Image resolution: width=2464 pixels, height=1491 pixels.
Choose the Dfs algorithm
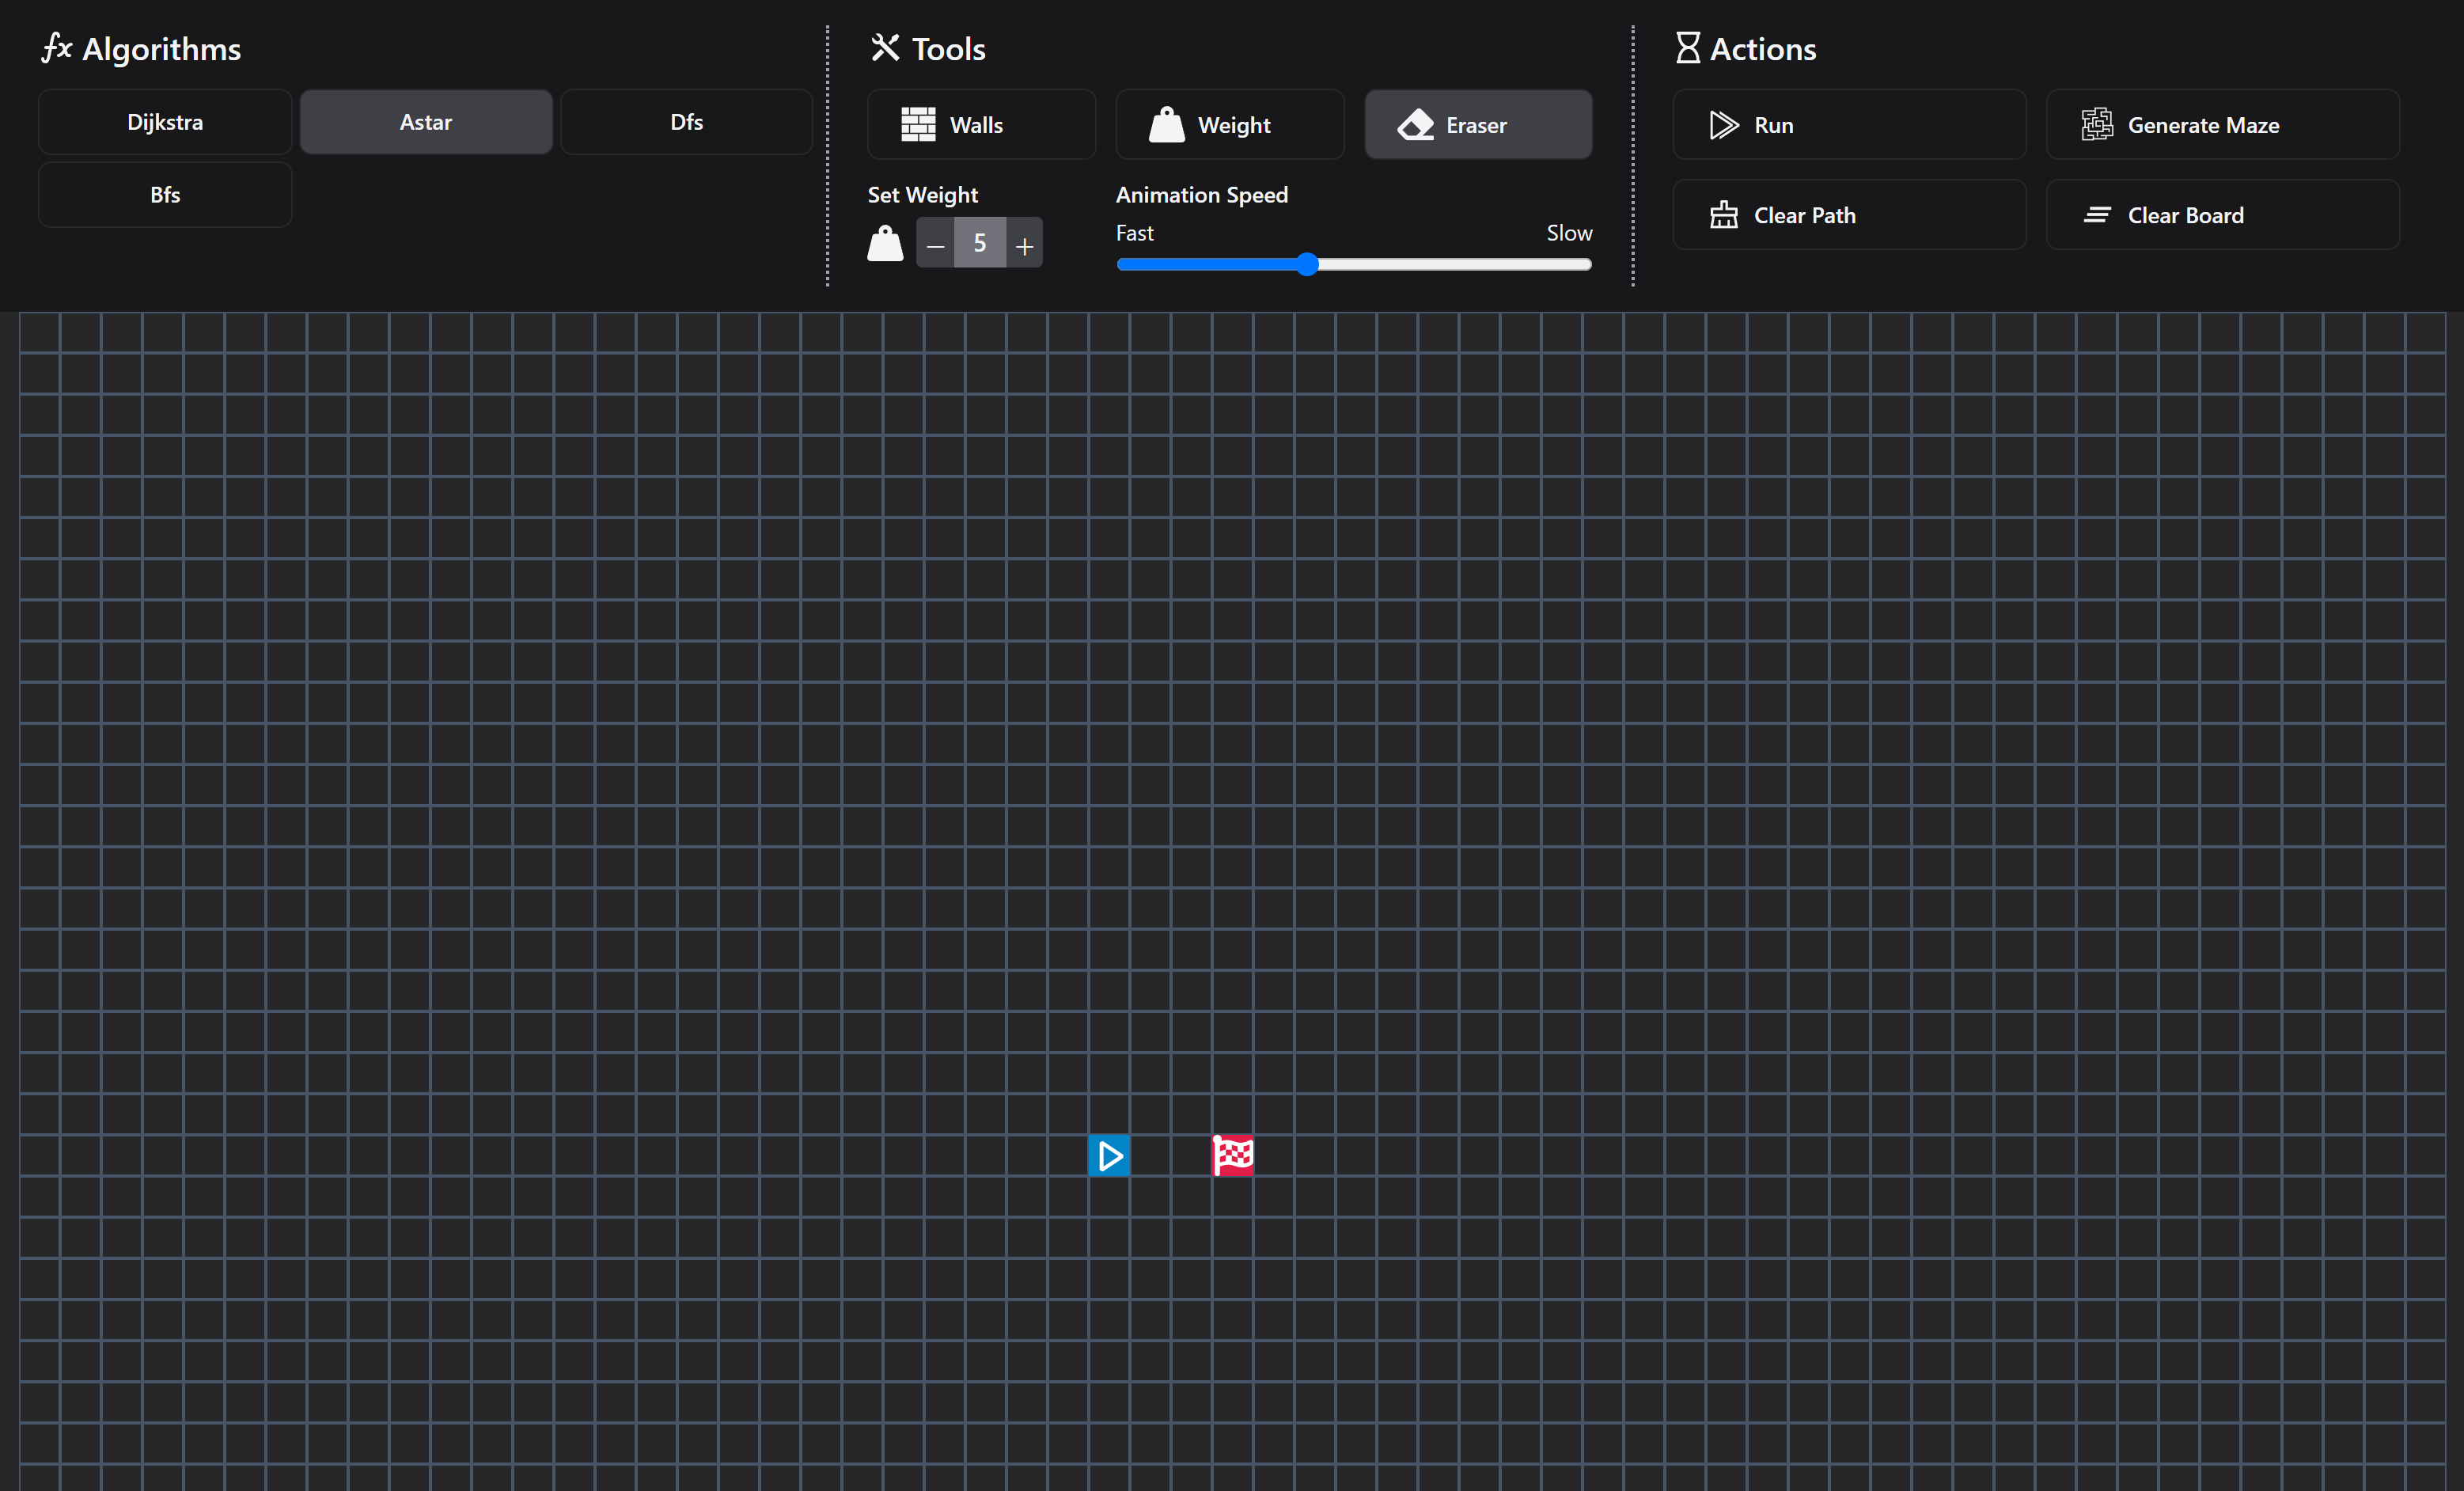tap(686, 122)
